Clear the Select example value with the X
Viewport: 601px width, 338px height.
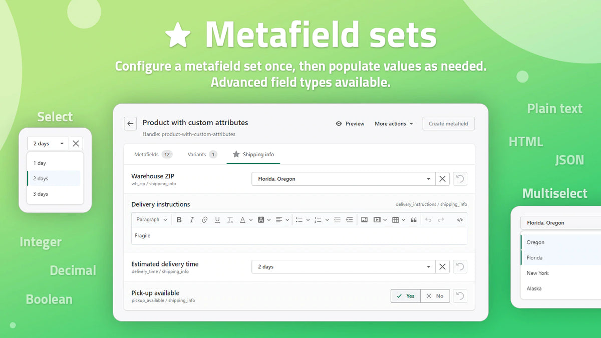76,144
